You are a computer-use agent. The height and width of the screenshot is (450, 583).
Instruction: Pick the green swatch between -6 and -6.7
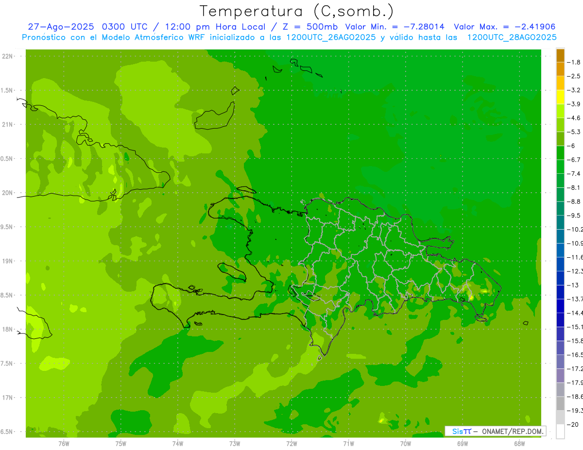pos(560,153)
